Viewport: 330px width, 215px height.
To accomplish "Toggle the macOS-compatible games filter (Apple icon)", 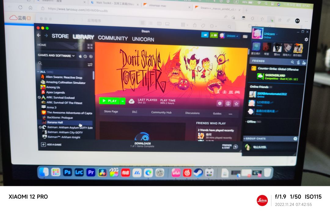I will point(80,56).
